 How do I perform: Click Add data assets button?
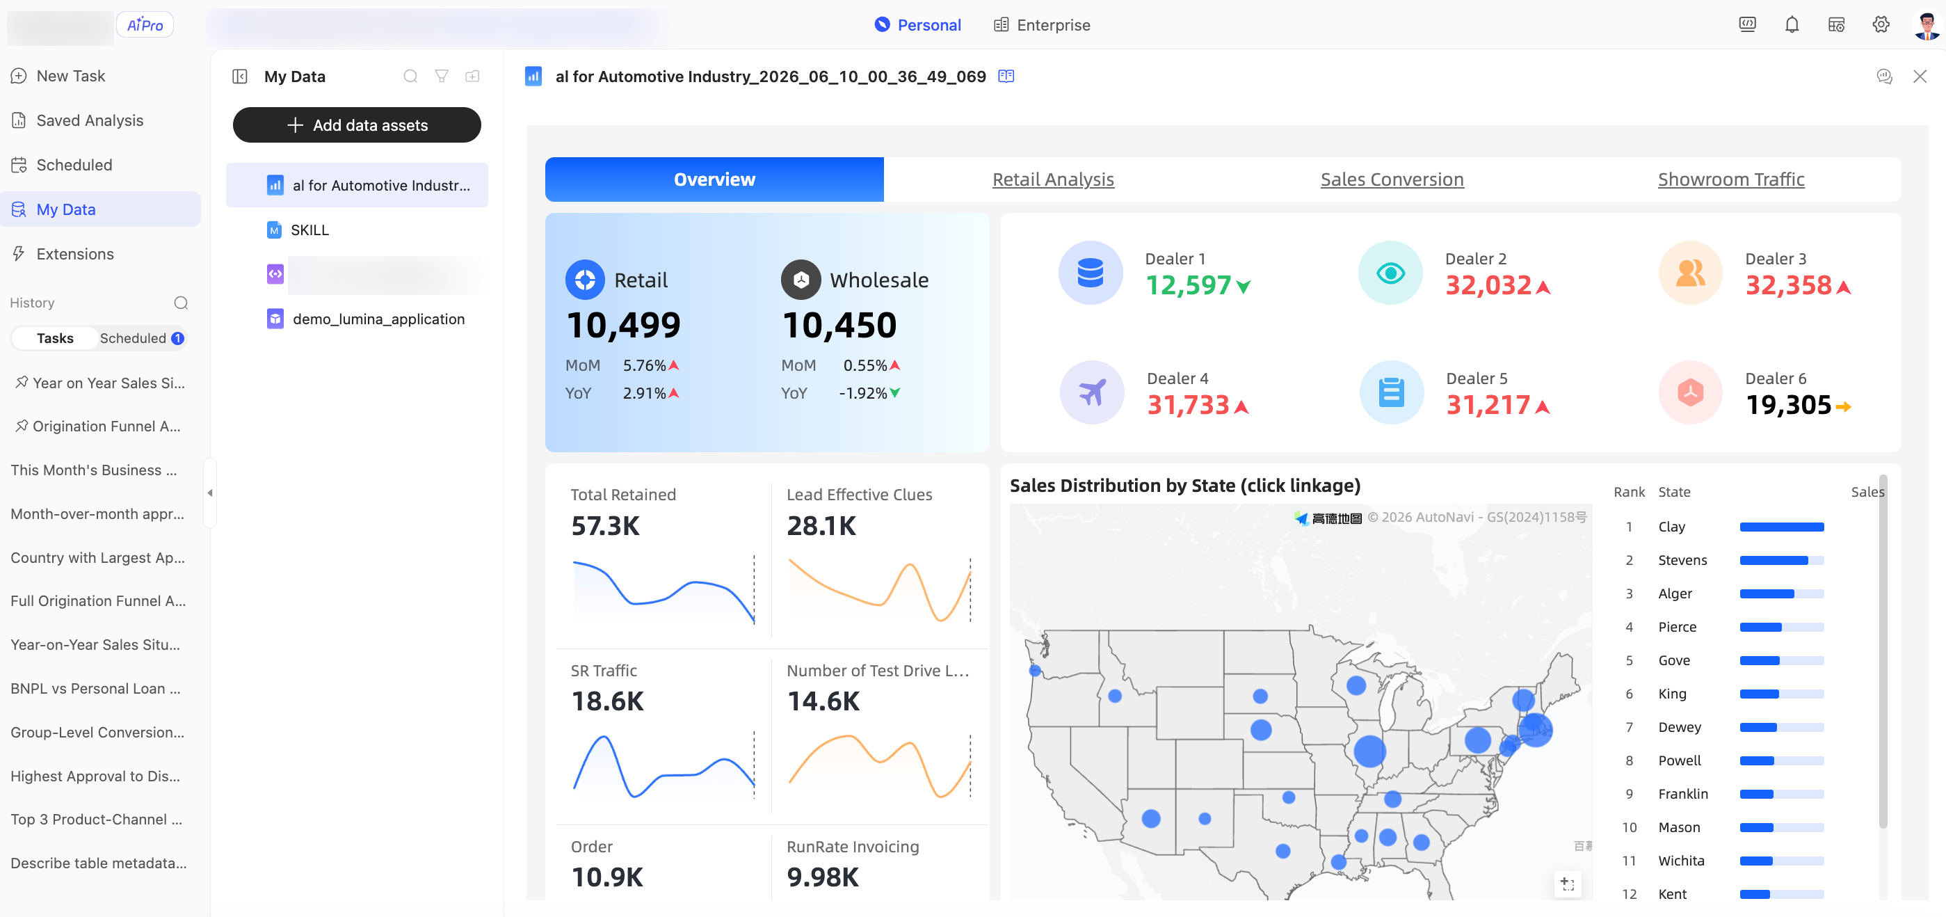357,125
